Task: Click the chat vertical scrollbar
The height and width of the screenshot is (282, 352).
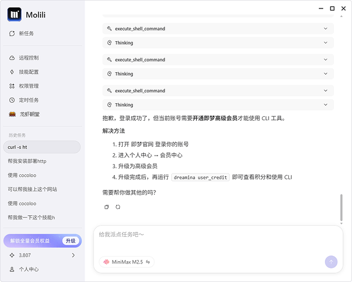Action: [341, 208]
